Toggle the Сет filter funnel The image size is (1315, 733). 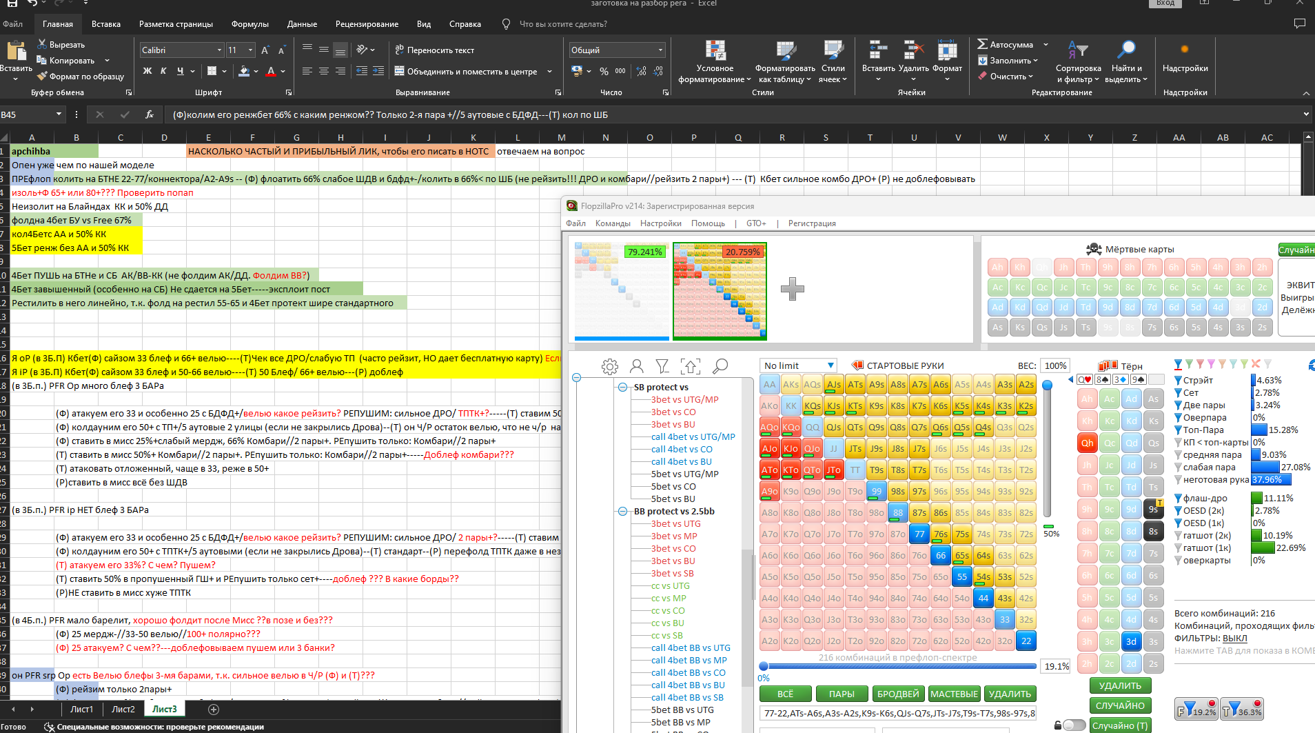tap(1178, 392)
